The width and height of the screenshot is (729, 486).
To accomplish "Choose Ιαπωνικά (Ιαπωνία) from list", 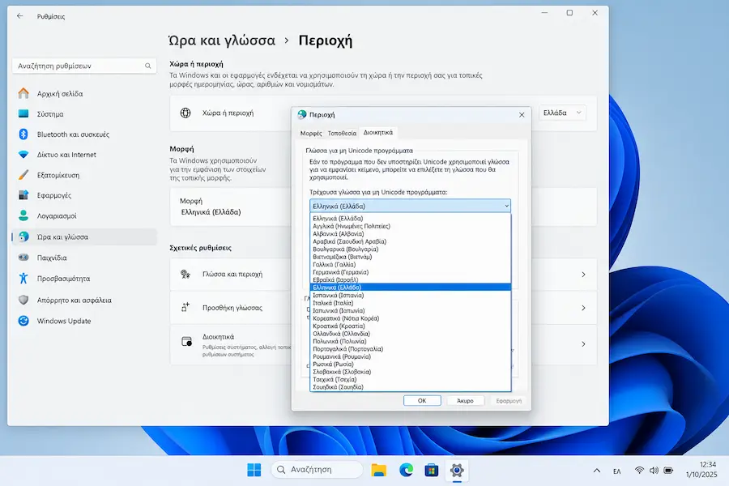I will coord(410,311).
